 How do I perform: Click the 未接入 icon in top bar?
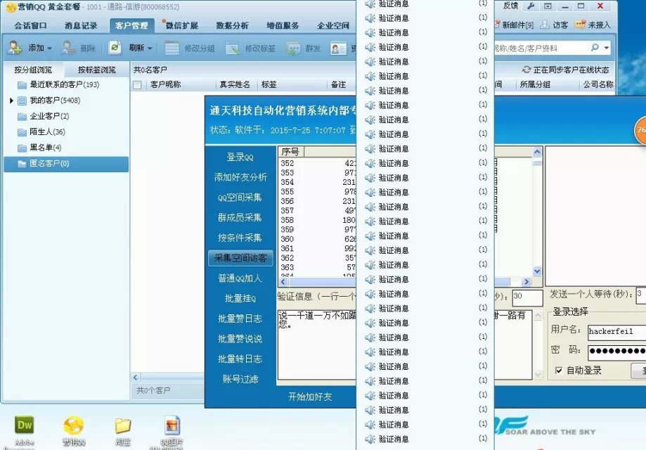click(x=580, y=25)
